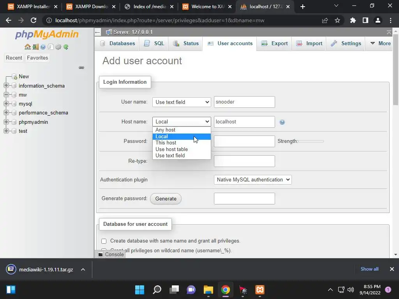
Task: Open Windows Start button on taskbar
Action: coord(139,290)
